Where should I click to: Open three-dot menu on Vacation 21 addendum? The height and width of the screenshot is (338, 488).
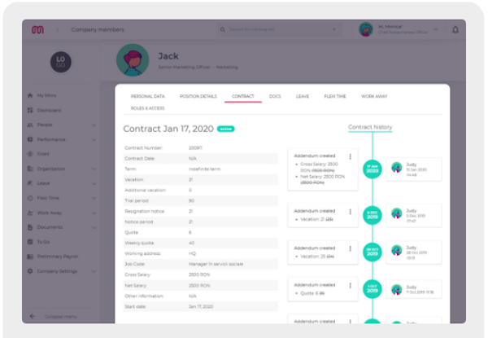(x=350, y=211)
